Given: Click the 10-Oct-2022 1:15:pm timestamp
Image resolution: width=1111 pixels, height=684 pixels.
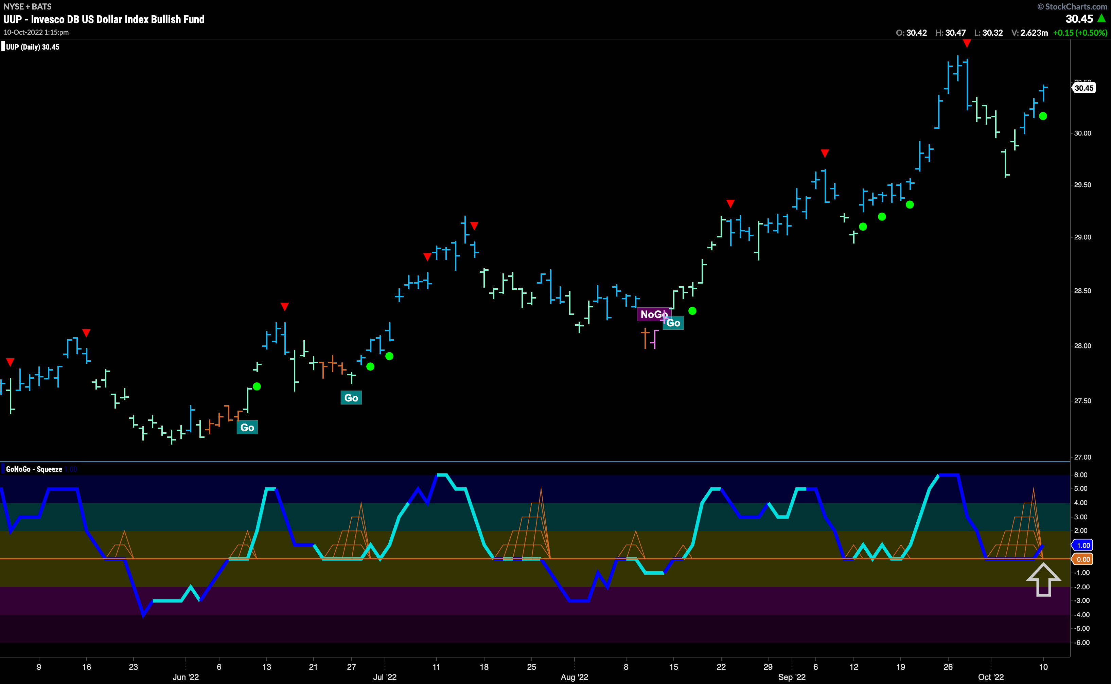Looking at the screenshot, I should pos(36,32).
